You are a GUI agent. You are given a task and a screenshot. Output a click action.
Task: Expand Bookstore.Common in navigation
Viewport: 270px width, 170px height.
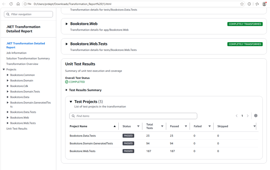pos(8,75)
